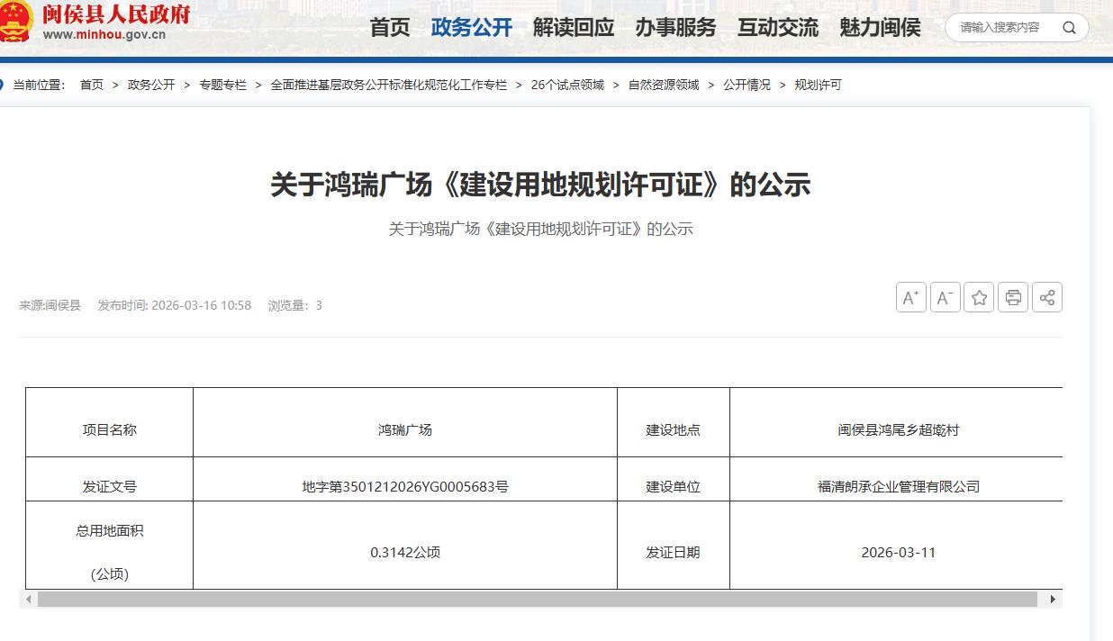The height and width of the screenshot is (641, 1113).
Task: Open the share icon options
Action: 1047,297
